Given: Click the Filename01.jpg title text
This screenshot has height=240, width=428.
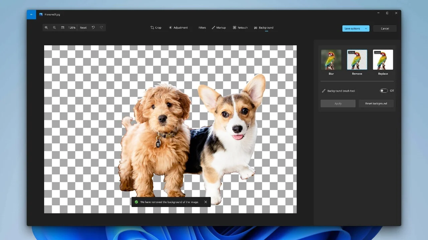Looking at the screenshot, I should tap(52, 15).
